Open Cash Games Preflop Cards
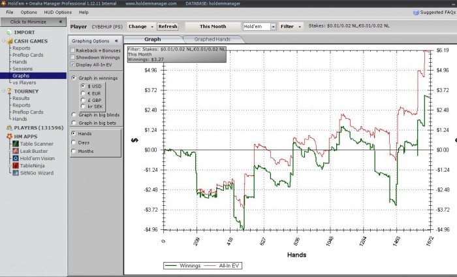The height and width of the screenshot is (277, 457). (x=27, y=55)
